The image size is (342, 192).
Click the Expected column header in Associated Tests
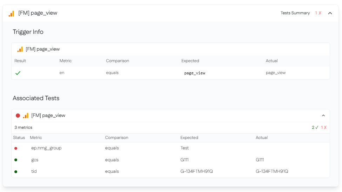(x=189, y=138)
